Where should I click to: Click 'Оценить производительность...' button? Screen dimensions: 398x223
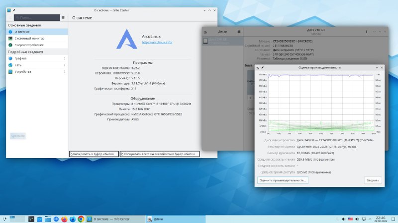point(283,180)
